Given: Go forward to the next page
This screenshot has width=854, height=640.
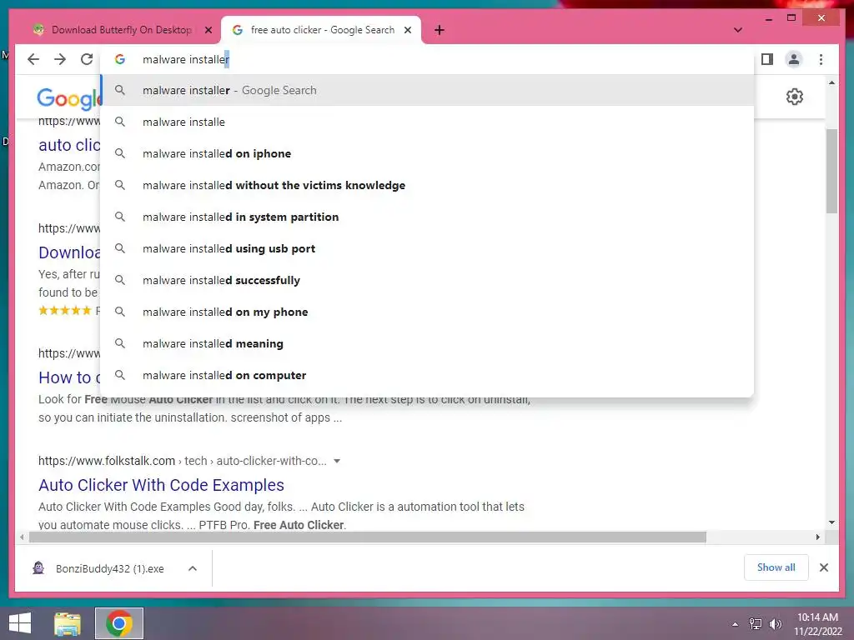Looking at the screenshot, I should pyautogui.click(x=60, y=59).
